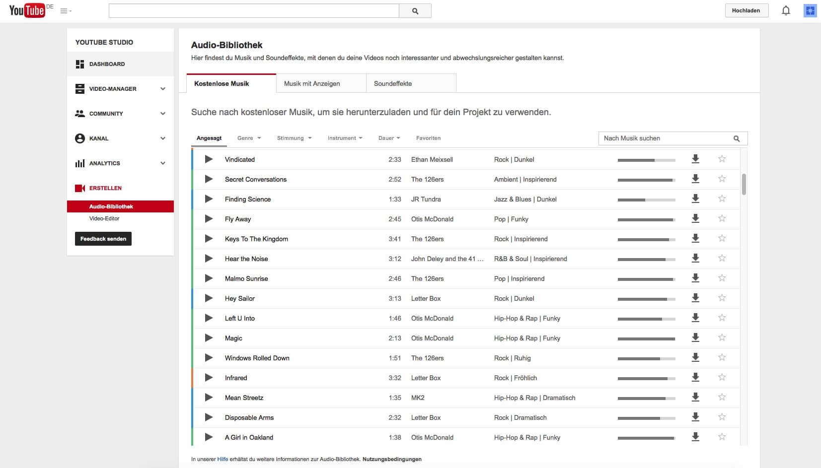Select the Angesagt filter tab
821x468 pixels.
click(x=209, y=138)
